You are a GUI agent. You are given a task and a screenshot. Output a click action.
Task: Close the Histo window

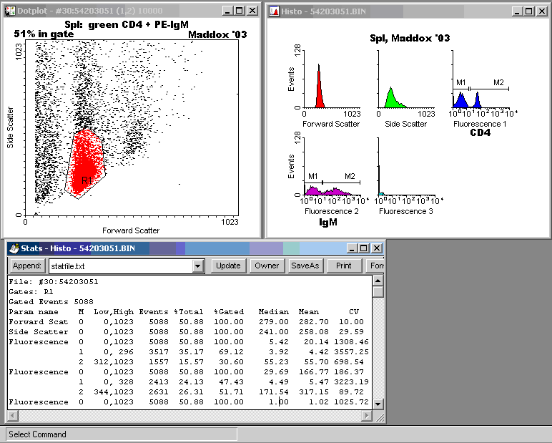541,11
